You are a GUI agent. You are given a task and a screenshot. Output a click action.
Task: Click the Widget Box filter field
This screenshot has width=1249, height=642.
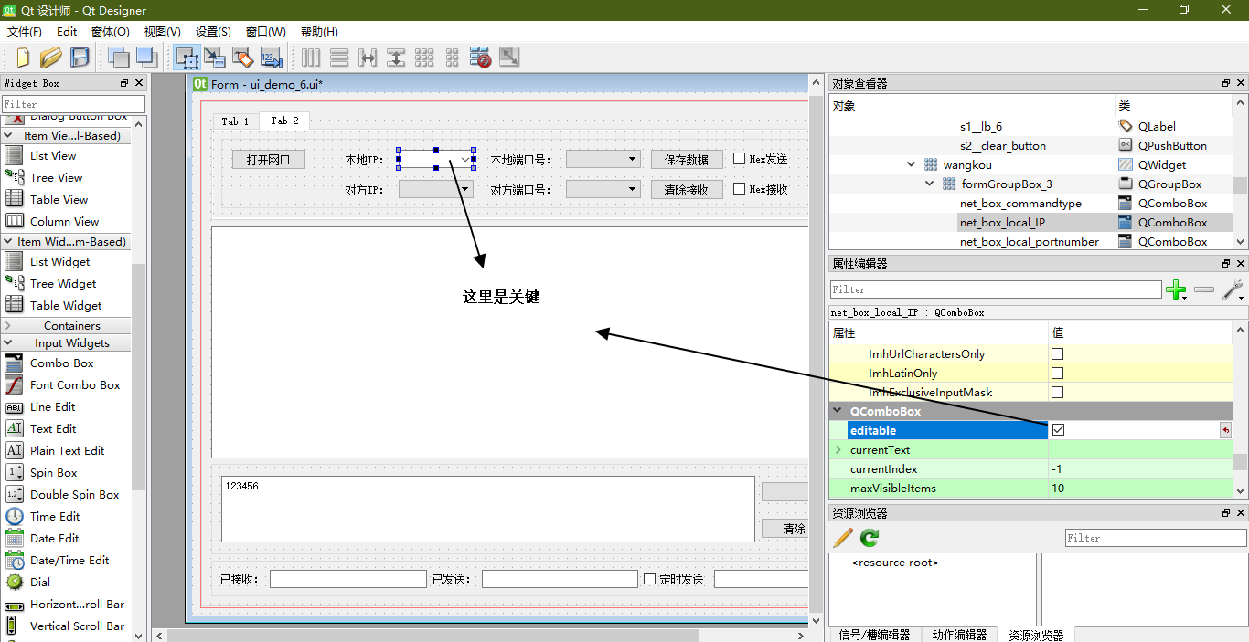click(x=73, y=104)
